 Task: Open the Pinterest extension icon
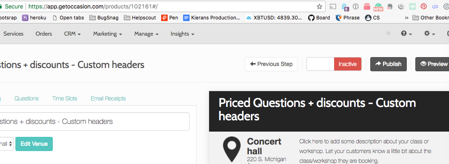pos(423,6)
